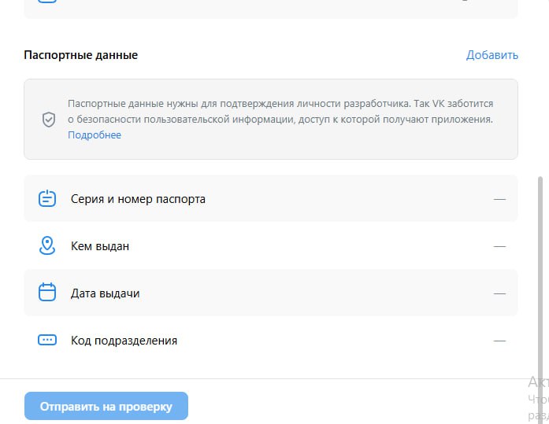The width and height of the screenshot is (549, 424).
Task: Click the location pin icon for issuer
Action: tap(47, 246)
